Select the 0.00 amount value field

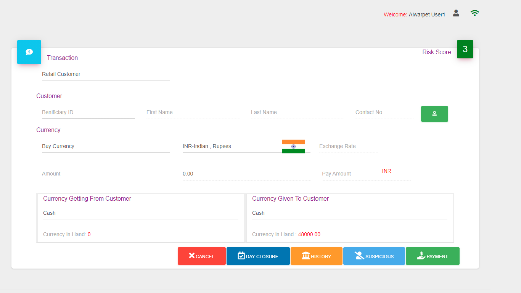(246, 174)
